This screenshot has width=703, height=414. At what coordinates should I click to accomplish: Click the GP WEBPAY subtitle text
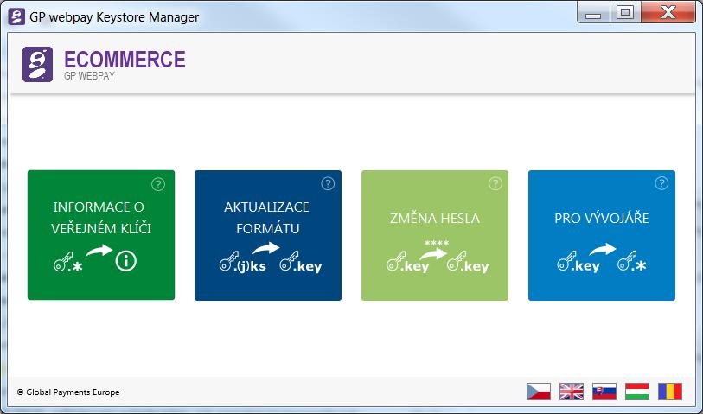point(89,76)
